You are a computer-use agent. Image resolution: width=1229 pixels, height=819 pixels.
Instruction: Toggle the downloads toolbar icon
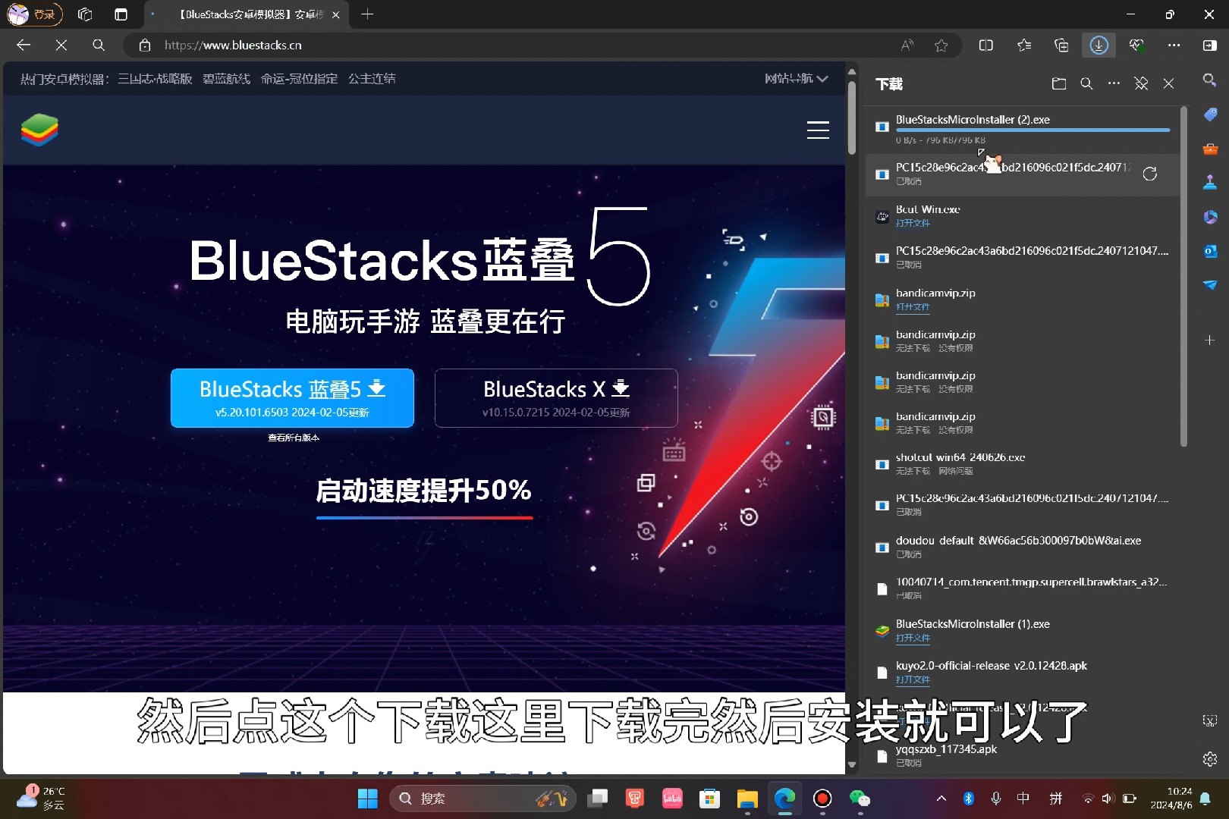1099,45
